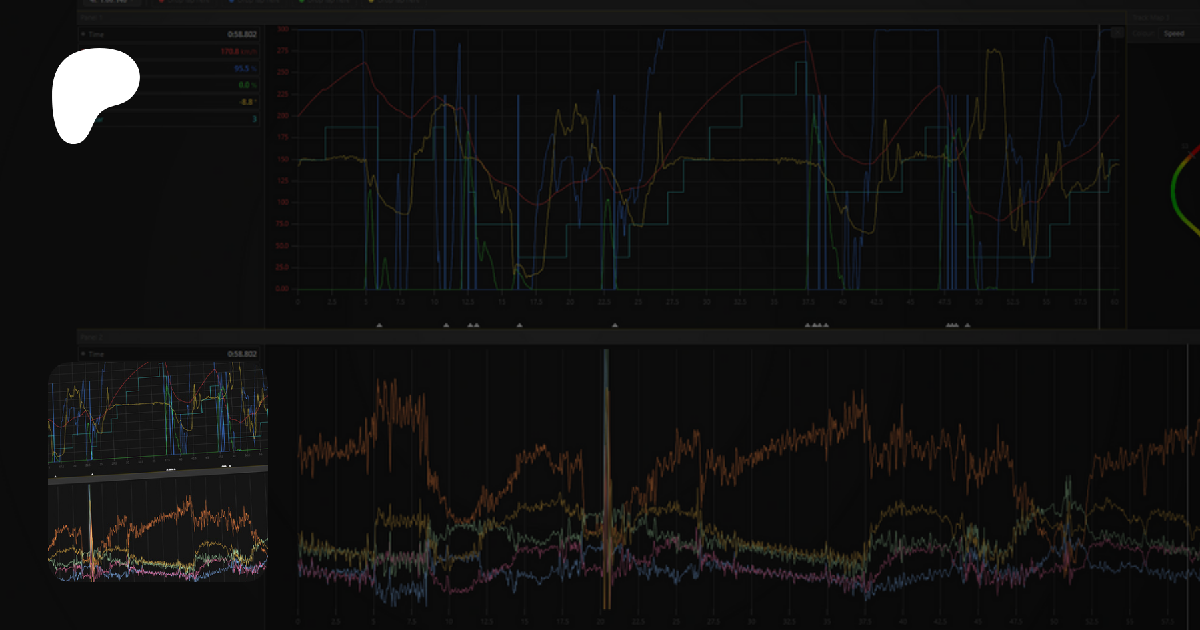Click the bullet icon beside Time in Panel 2

pos(83,354)
